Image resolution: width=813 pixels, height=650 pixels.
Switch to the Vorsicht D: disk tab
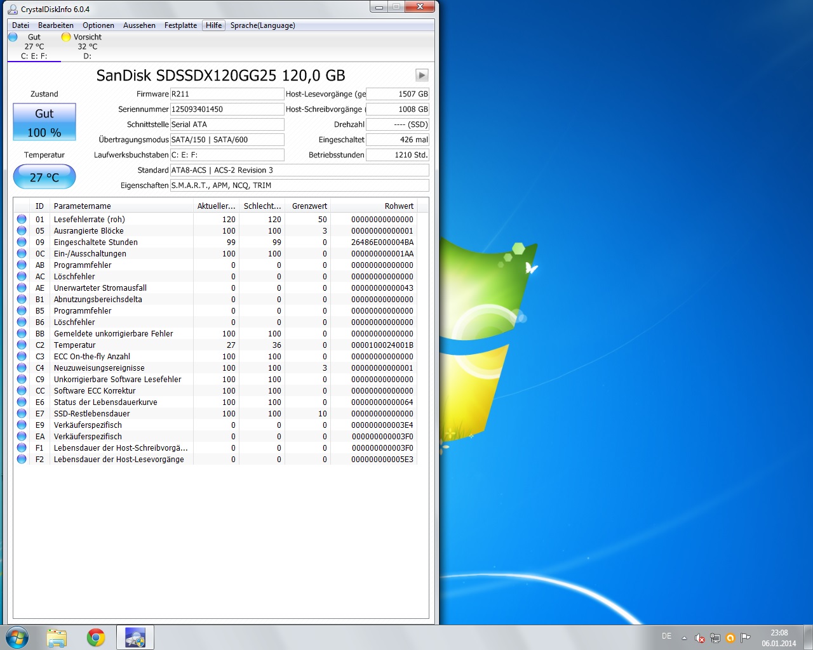click(x=87, y=46)
